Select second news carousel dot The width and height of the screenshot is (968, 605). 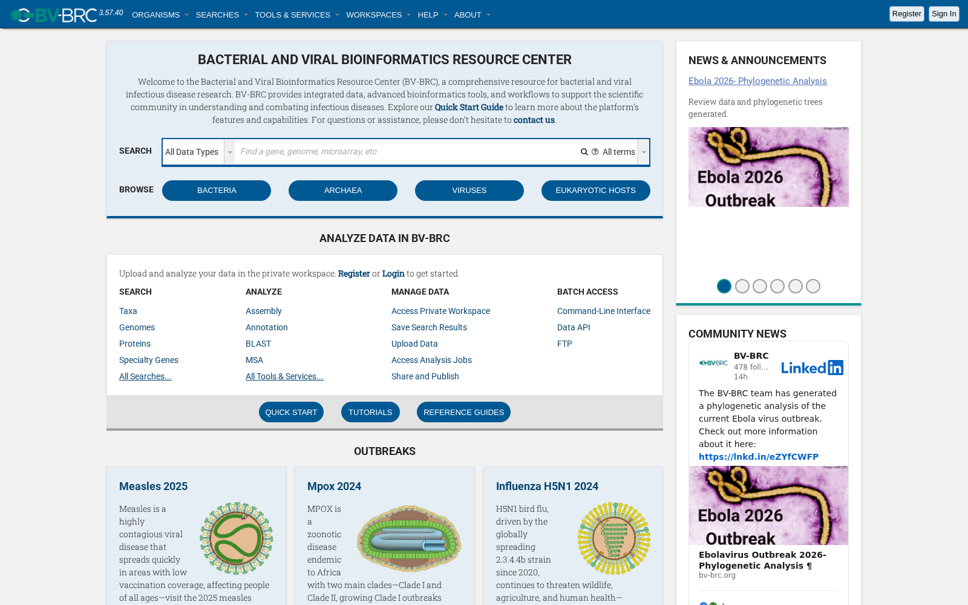click(742, 286)
